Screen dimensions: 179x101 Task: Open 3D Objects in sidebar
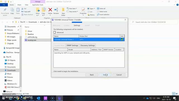coord(11,60)
